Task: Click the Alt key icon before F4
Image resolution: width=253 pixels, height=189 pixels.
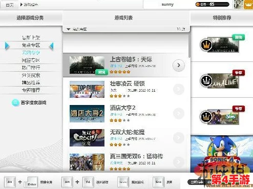Action: [x=67, y=182]
